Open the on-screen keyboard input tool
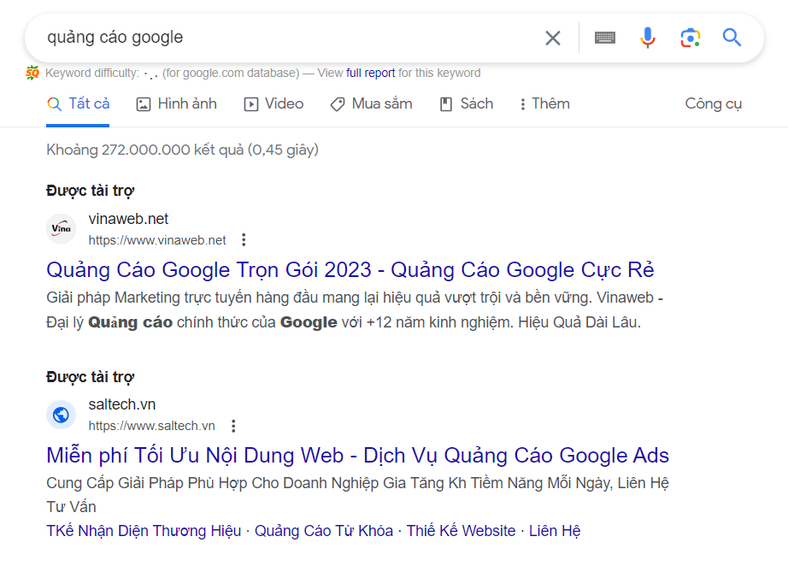The width and height of the screenshot is (788, 566). (605, 38)
